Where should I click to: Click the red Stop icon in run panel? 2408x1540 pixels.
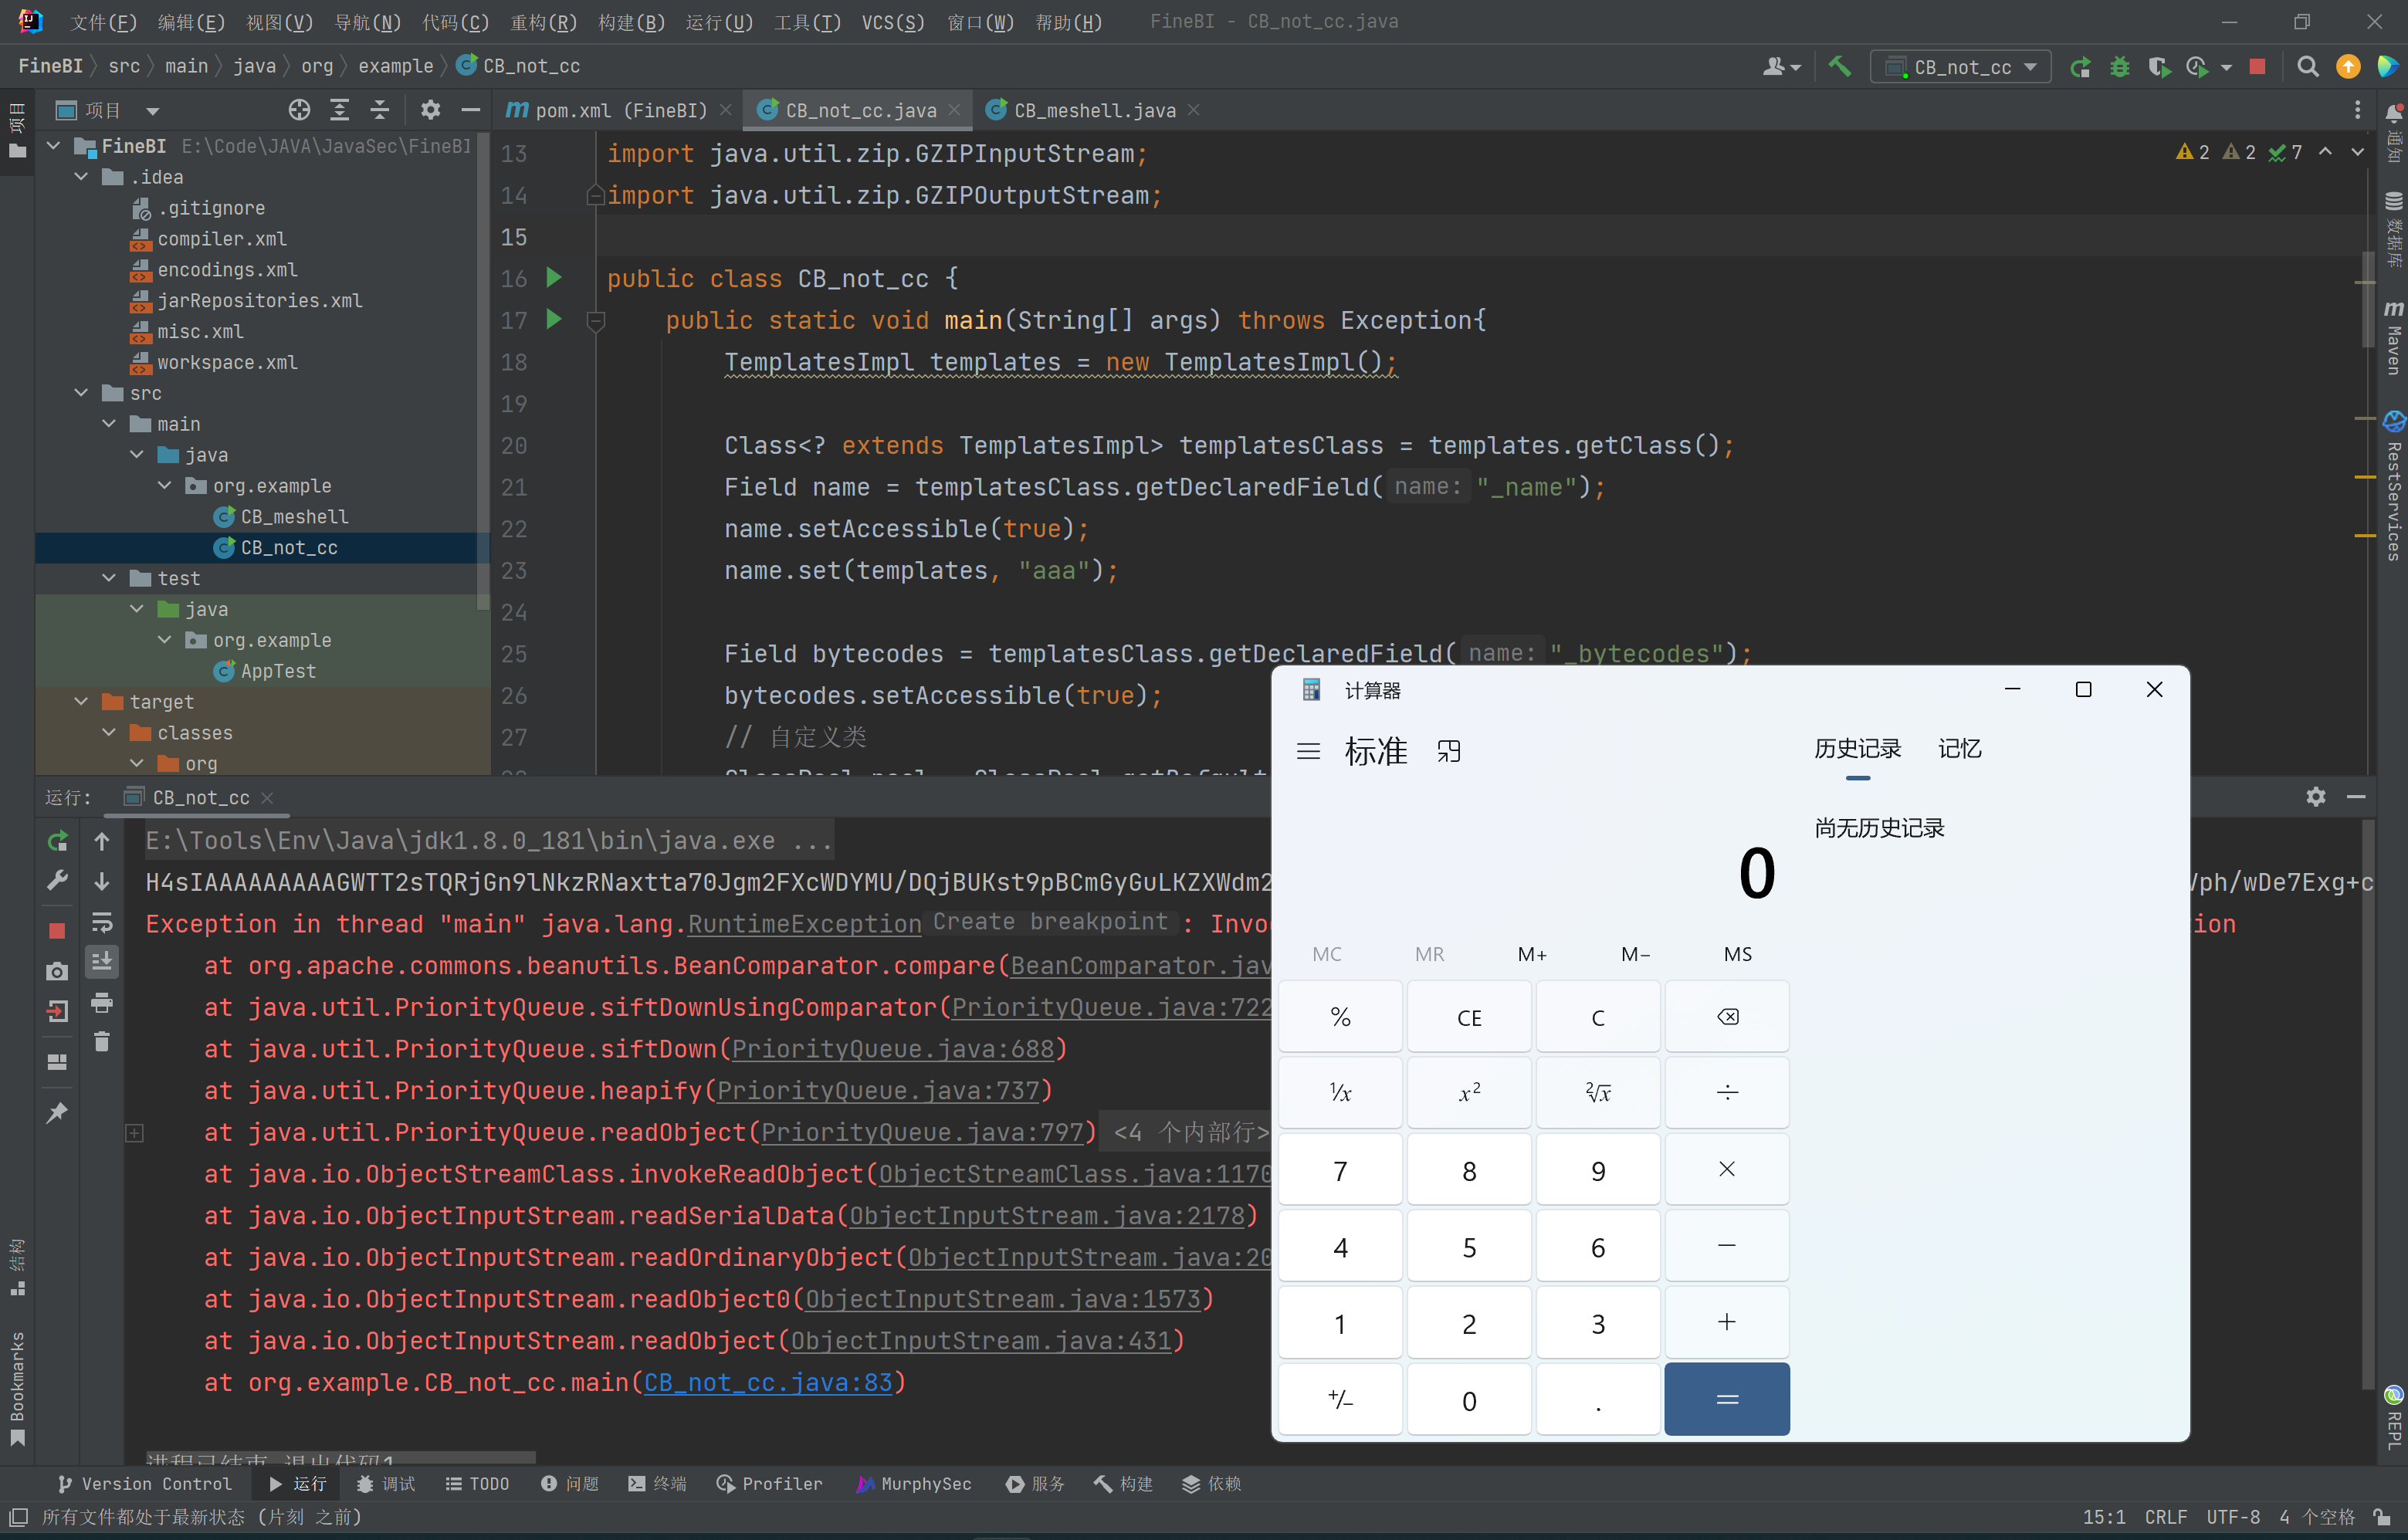pos(57,931)
